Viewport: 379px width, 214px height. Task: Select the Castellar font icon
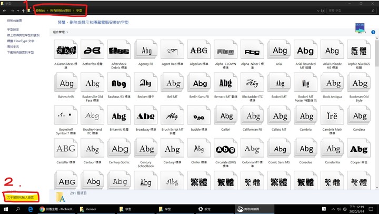(x=66, y=148)
